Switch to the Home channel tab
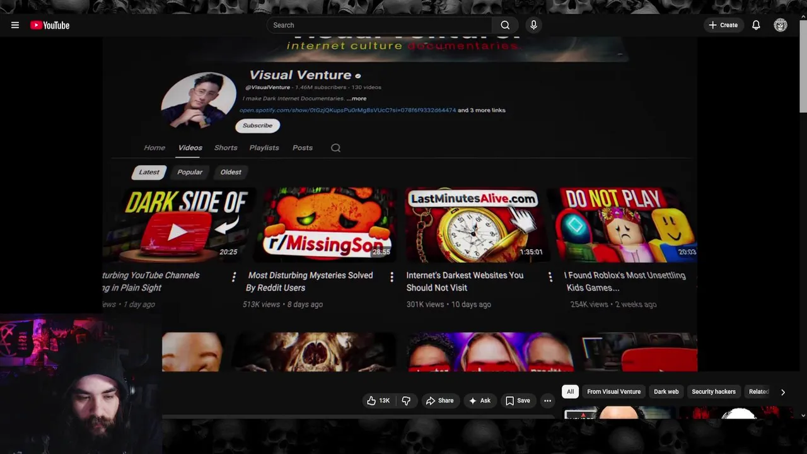Screen dimensions: 807x454 pos(154,148)
